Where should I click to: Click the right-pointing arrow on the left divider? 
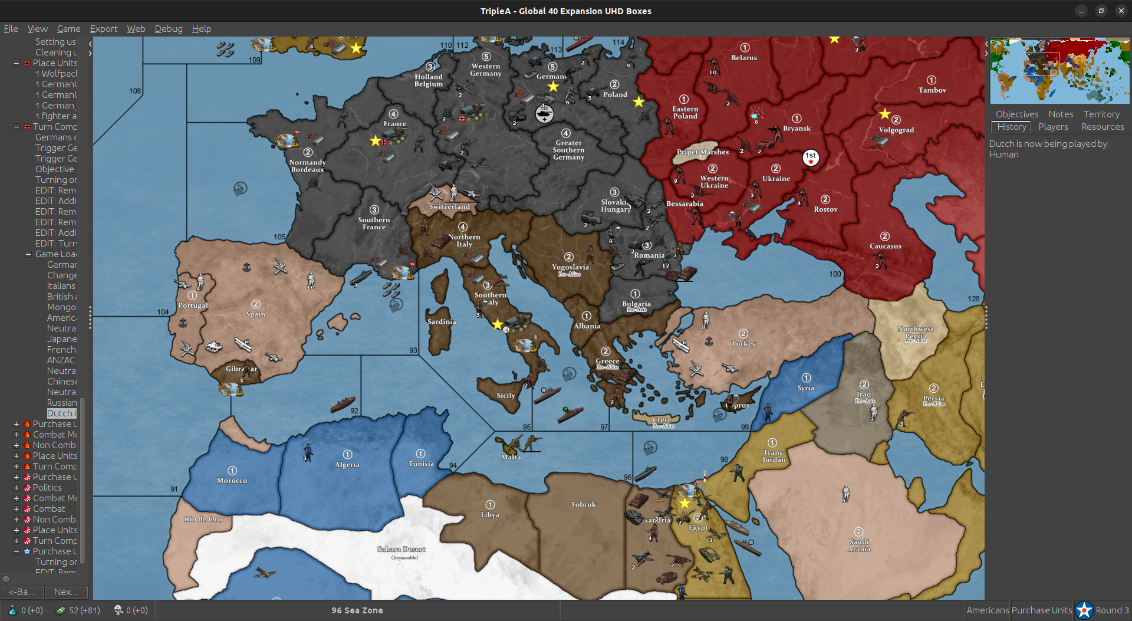[90, 53]
